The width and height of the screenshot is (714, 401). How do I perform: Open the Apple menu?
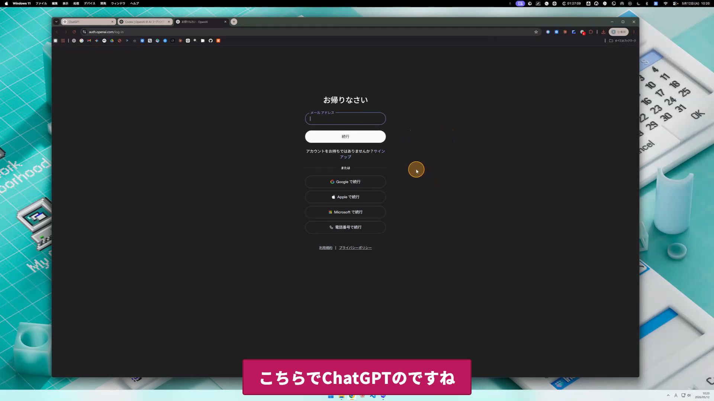(x=6, y=3)
